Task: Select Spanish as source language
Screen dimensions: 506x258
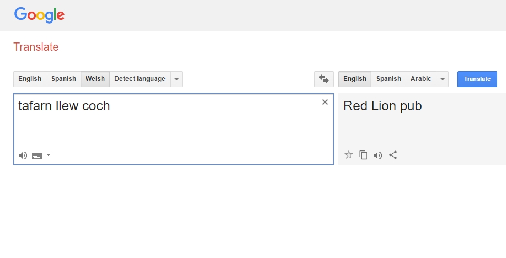Action: pyautogui.click(x=63, y=79)
